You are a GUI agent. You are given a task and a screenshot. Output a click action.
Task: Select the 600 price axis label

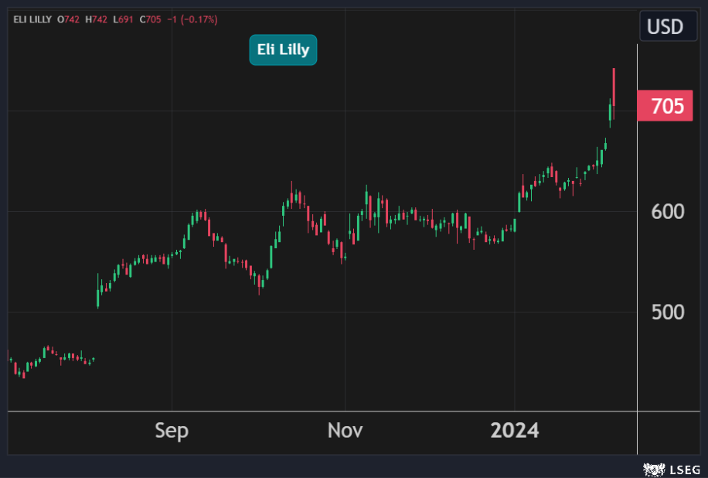[x=668, y=211]
